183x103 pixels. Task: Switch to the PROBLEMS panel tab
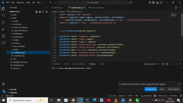[56, 64]
